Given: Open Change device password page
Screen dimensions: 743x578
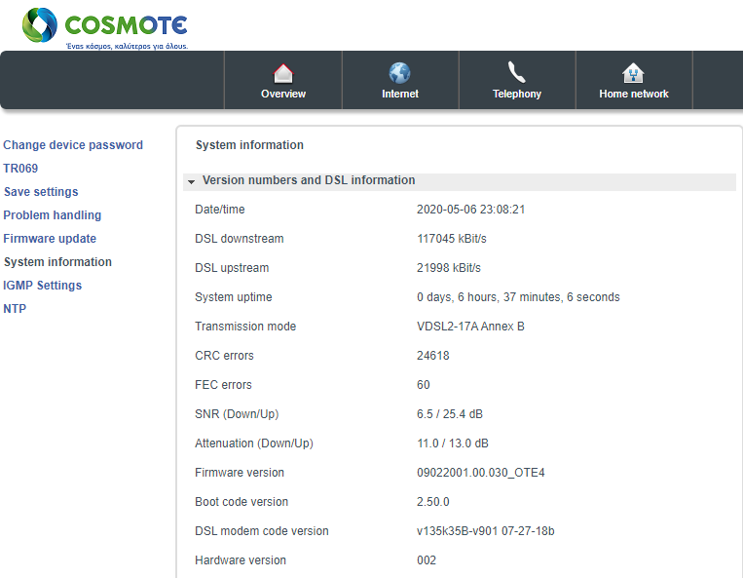Looking at the screenshot, I should click(73, 145).
